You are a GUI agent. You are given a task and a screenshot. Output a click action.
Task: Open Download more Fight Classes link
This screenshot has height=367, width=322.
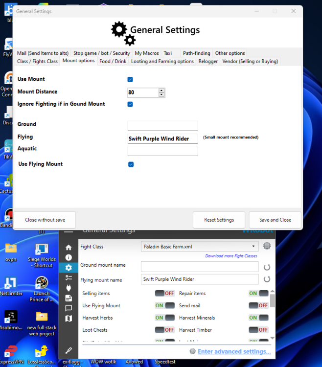[231, 256]
